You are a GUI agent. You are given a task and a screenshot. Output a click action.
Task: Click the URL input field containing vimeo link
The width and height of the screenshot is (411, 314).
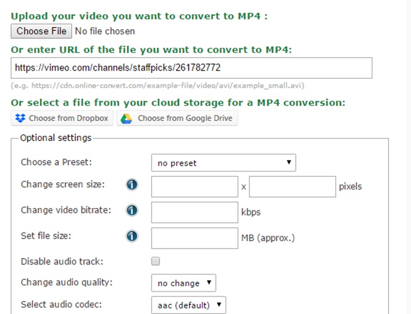click(x=191, y=68)
